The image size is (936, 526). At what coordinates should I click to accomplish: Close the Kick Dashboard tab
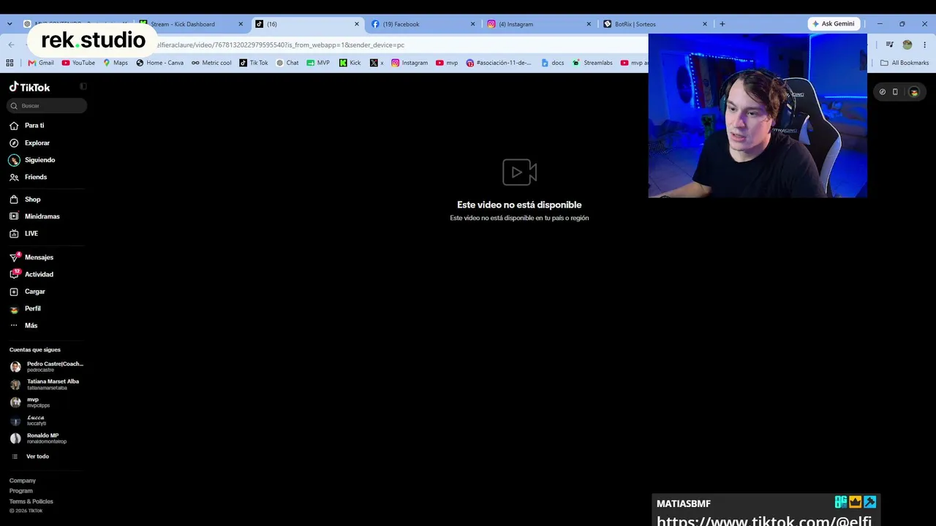coord(241,24)
